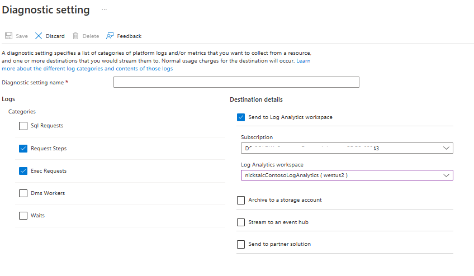Check Send to partner solution
Image resolution: width=474 pixels, height=276 pixels.
(x=241, y=244)
